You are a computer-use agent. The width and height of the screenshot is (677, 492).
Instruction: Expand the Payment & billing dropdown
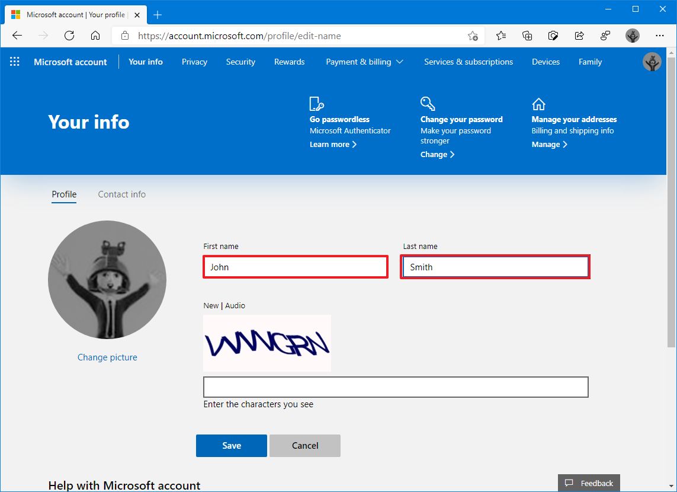(364, 62)
